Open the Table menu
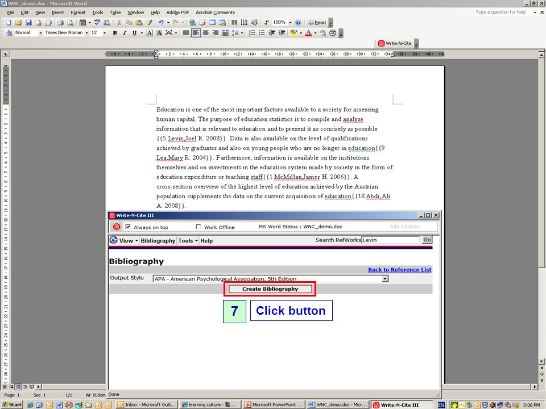Image resolution: width=546 pixels, height=409 pixels. tap(115, 12)
